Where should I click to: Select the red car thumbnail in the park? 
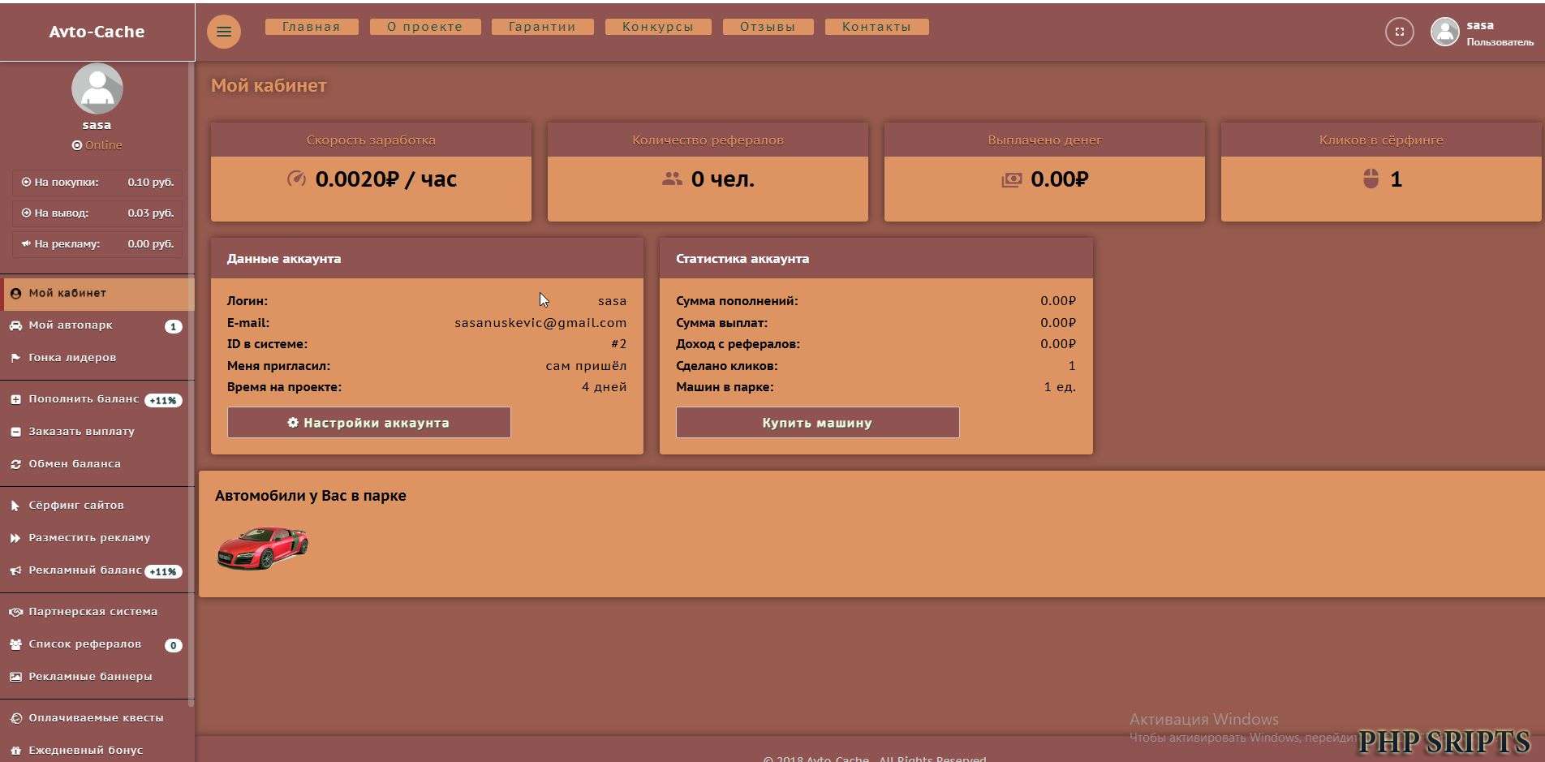(x=262, y=548)
